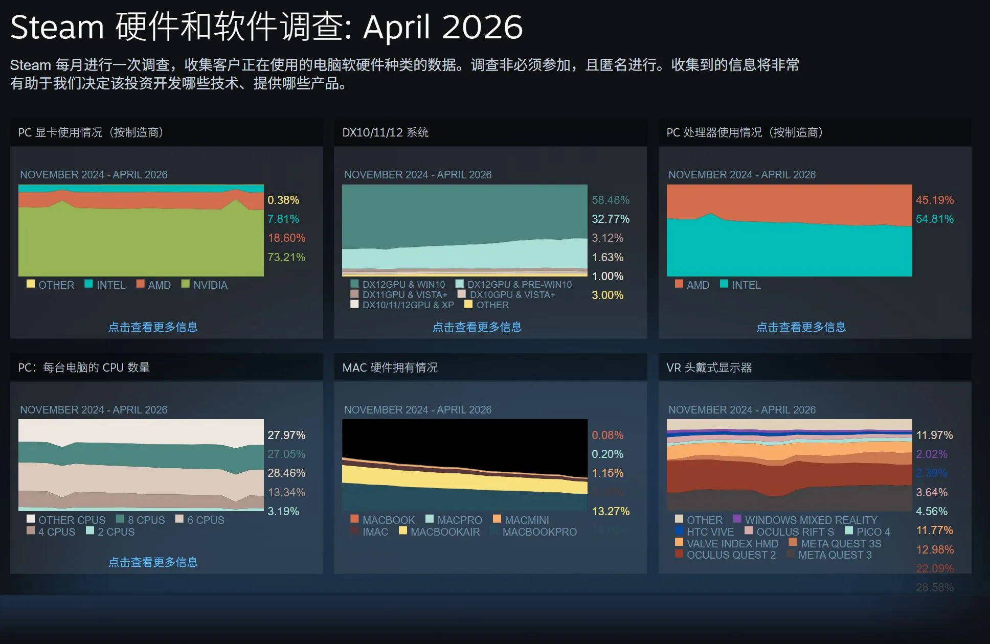Open more info link under PC 处理器使用情况 chart

point(801,327)
